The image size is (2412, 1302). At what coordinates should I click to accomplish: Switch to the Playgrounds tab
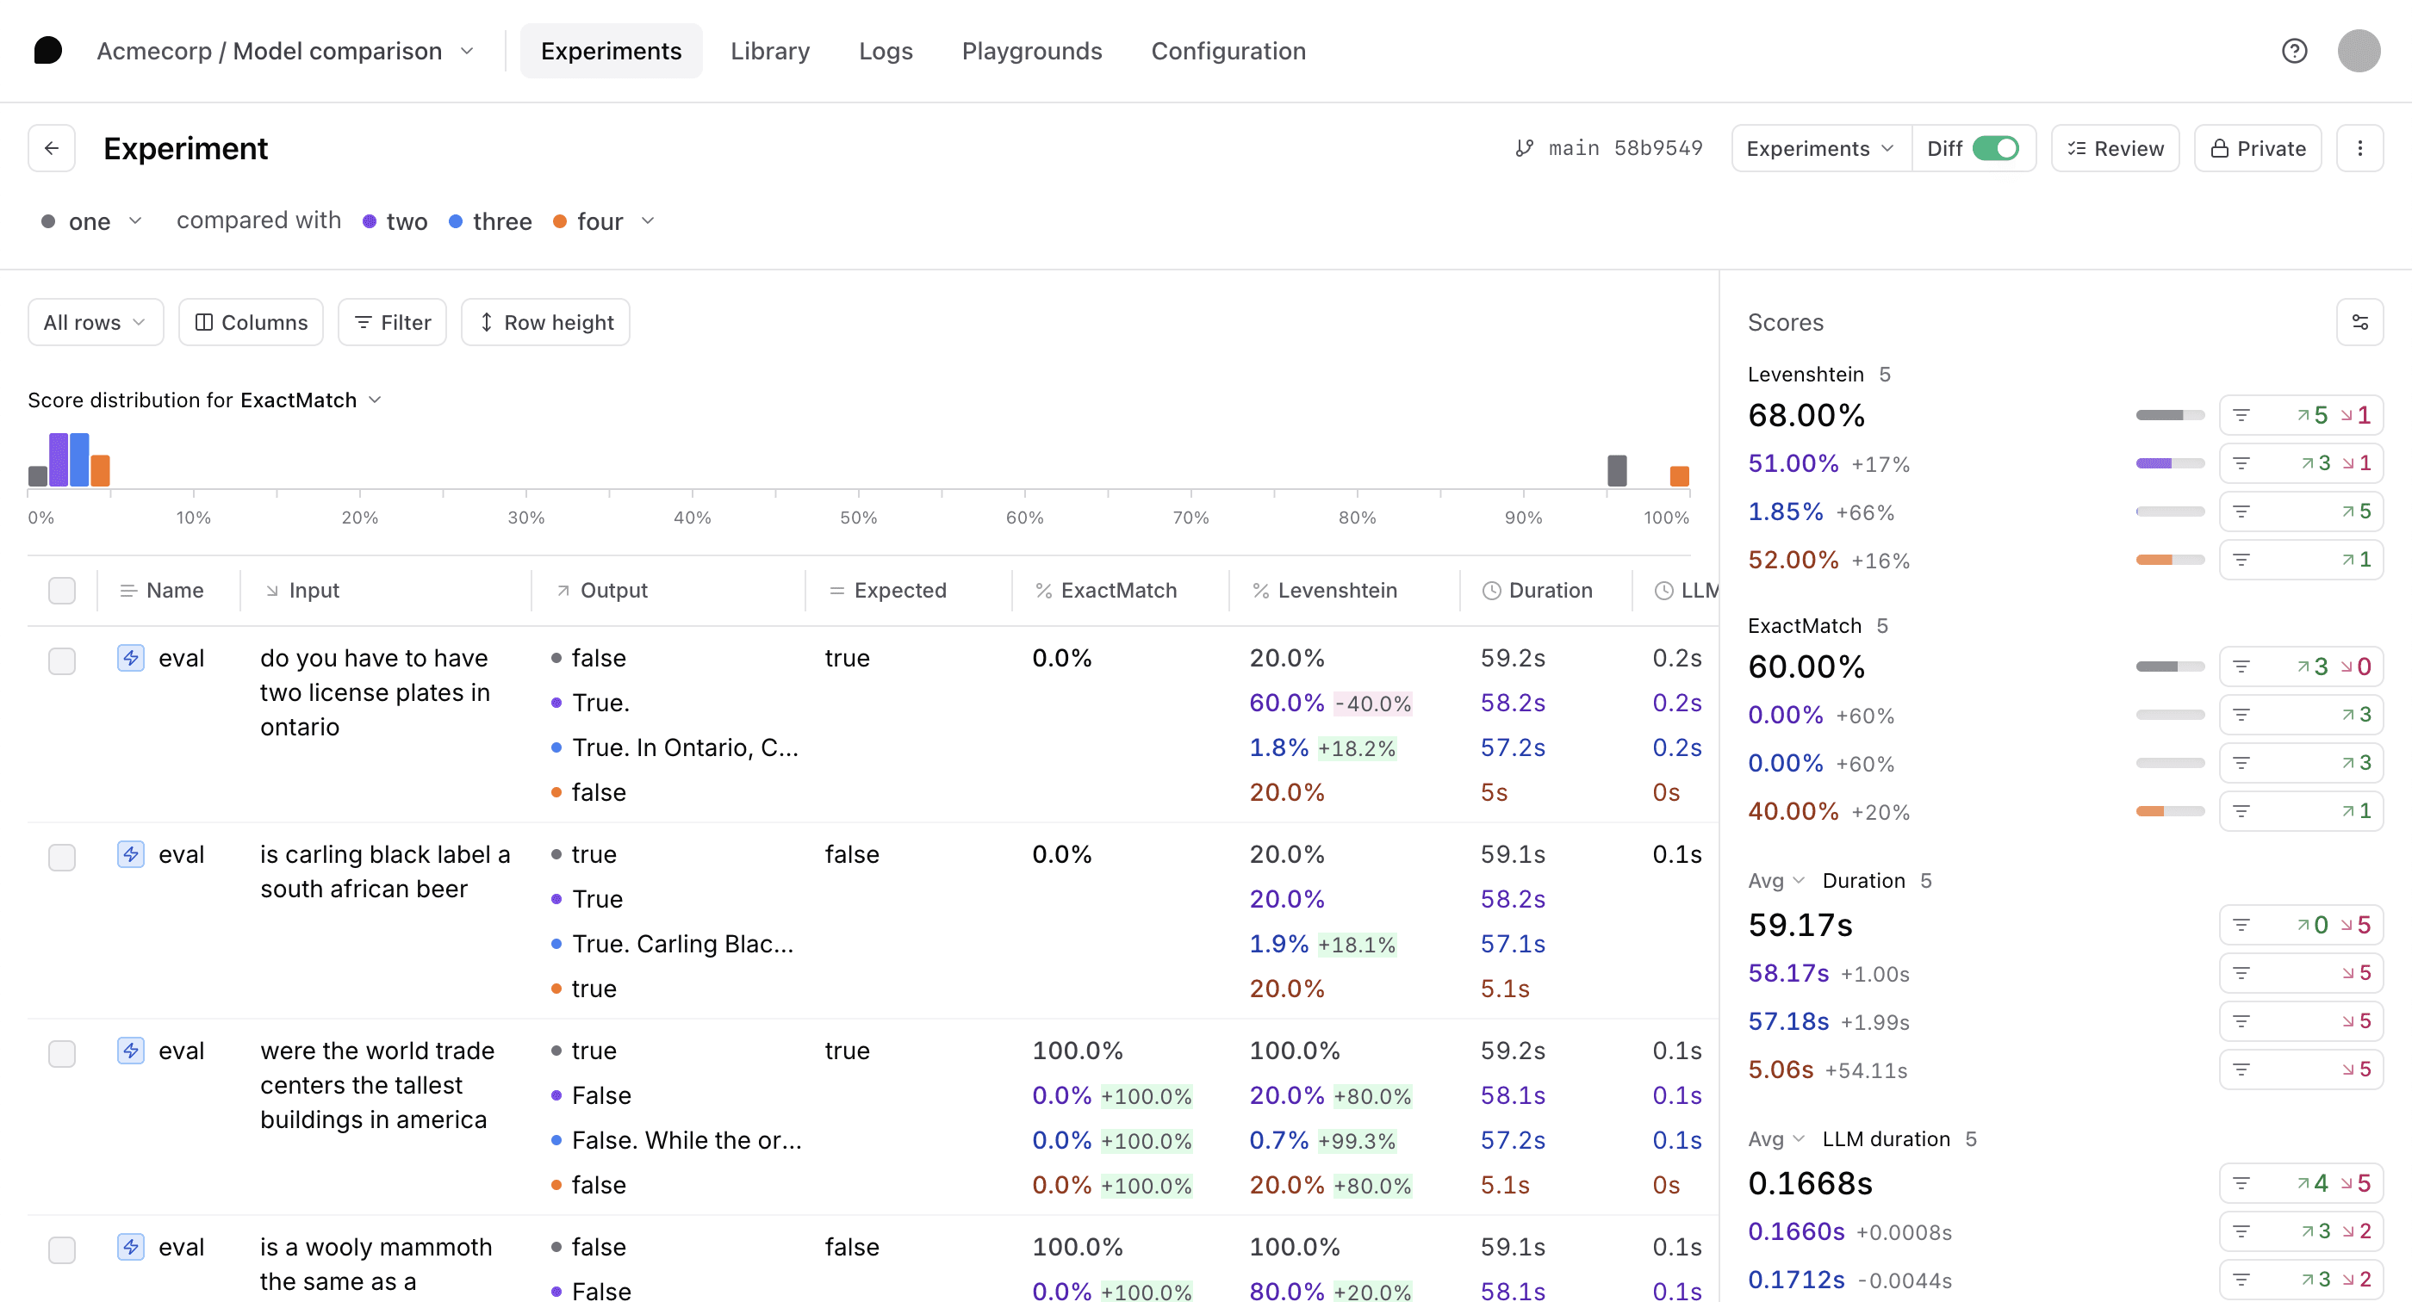tap(1031, 51)
